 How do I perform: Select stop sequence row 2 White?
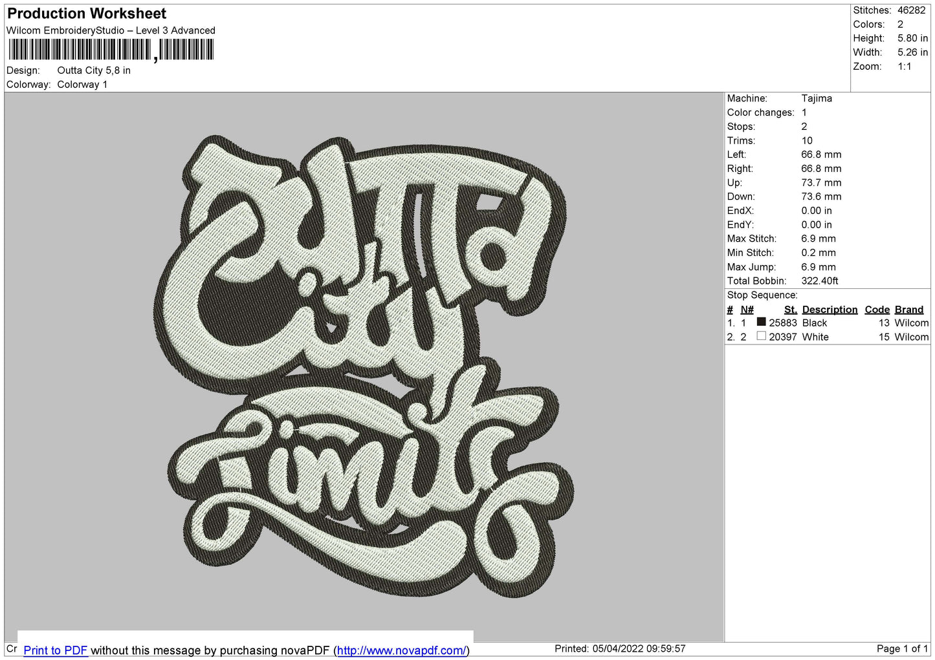828,337
